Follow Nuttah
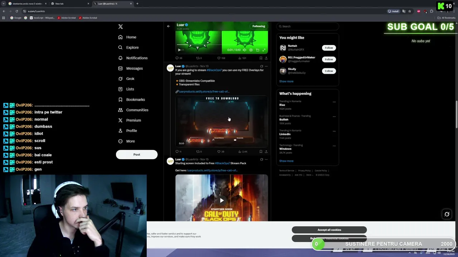 point(329,47)
